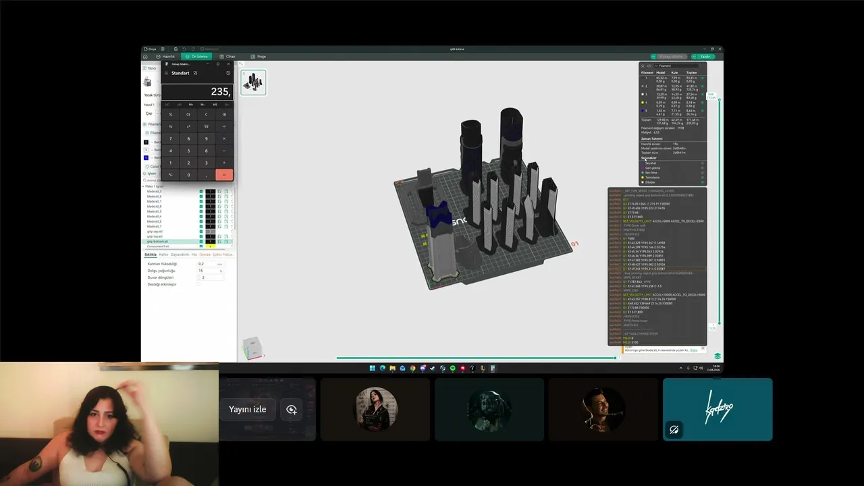Open the Sıklıkla settings tab
Image resolution: width=864 pixels, height=486 pixels.
point(151,254)
